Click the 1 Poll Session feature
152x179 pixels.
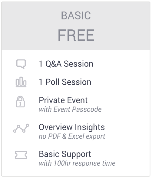(65, 82)
